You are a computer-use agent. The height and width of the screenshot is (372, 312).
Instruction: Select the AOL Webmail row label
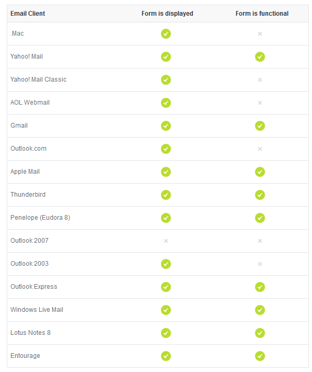(x=30, y=103)
